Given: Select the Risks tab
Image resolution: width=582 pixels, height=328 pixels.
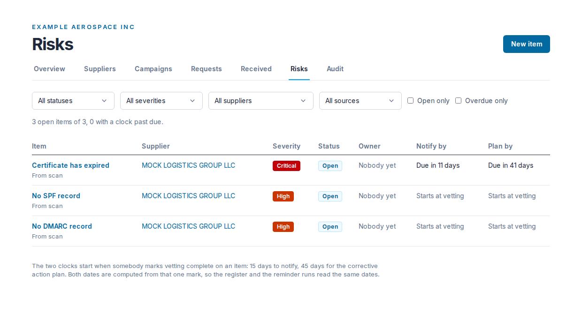Looking at the screenshot, I should tap(299, 69).
